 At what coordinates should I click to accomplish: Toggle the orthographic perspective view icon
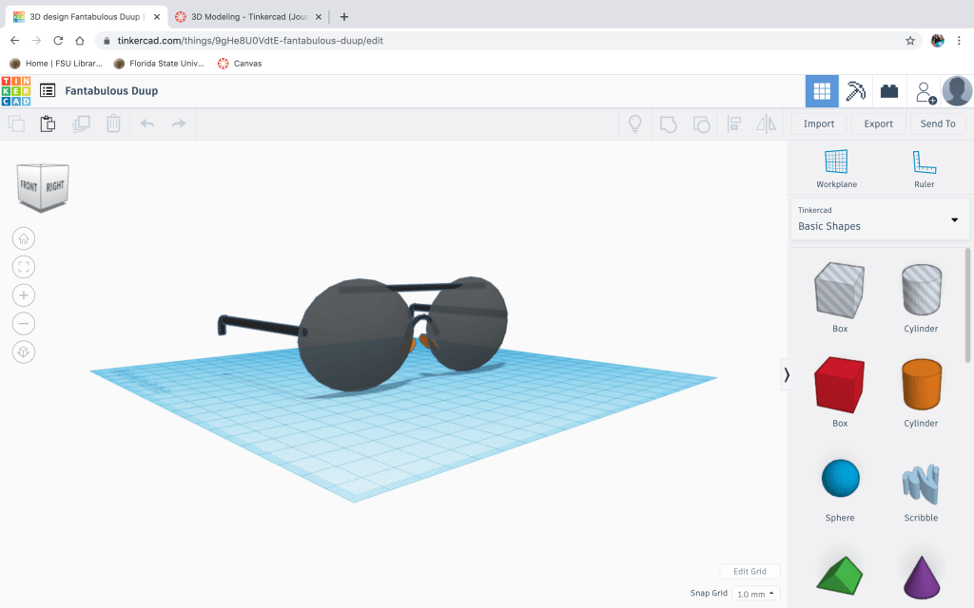pyautogui.click(x=24, y=352)
